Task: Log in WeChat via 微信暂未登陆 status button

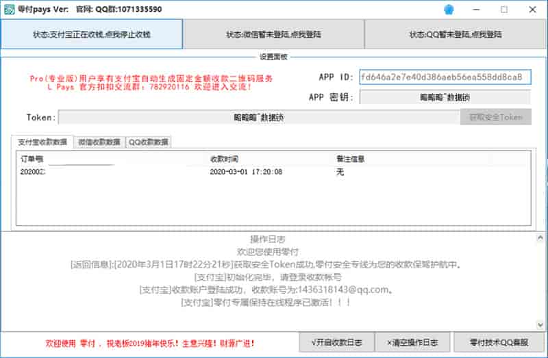Action: [x=273, y=34]
